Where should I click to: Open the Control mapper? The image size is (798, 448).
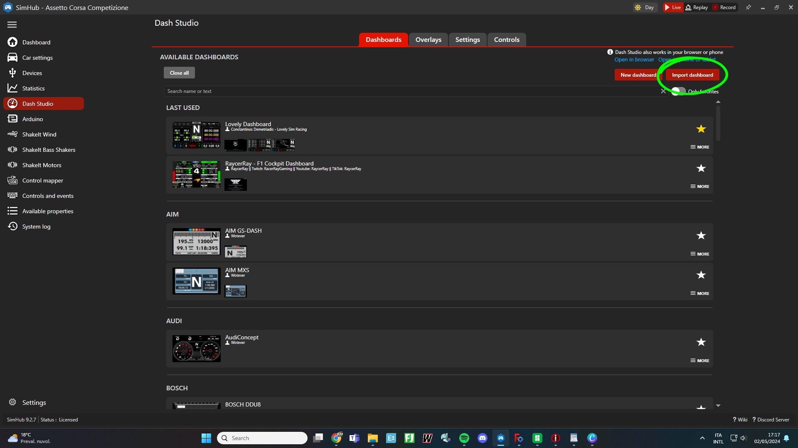point(44,180)
